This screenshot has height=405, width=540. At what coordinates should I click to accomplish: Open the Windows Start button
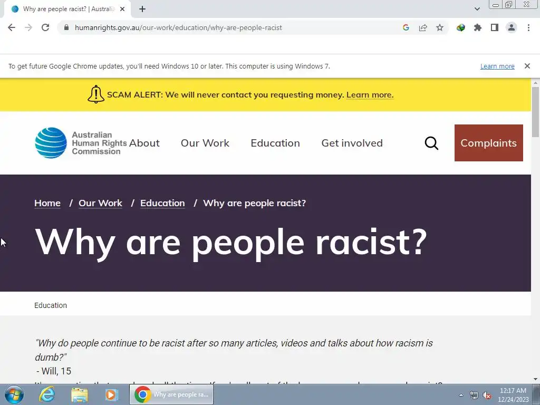14,394
